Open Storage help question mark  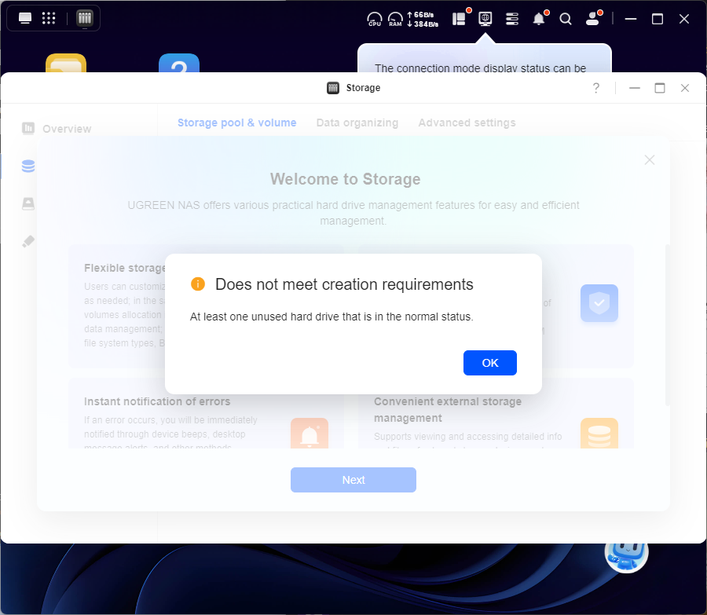click(x=596, y=88)
